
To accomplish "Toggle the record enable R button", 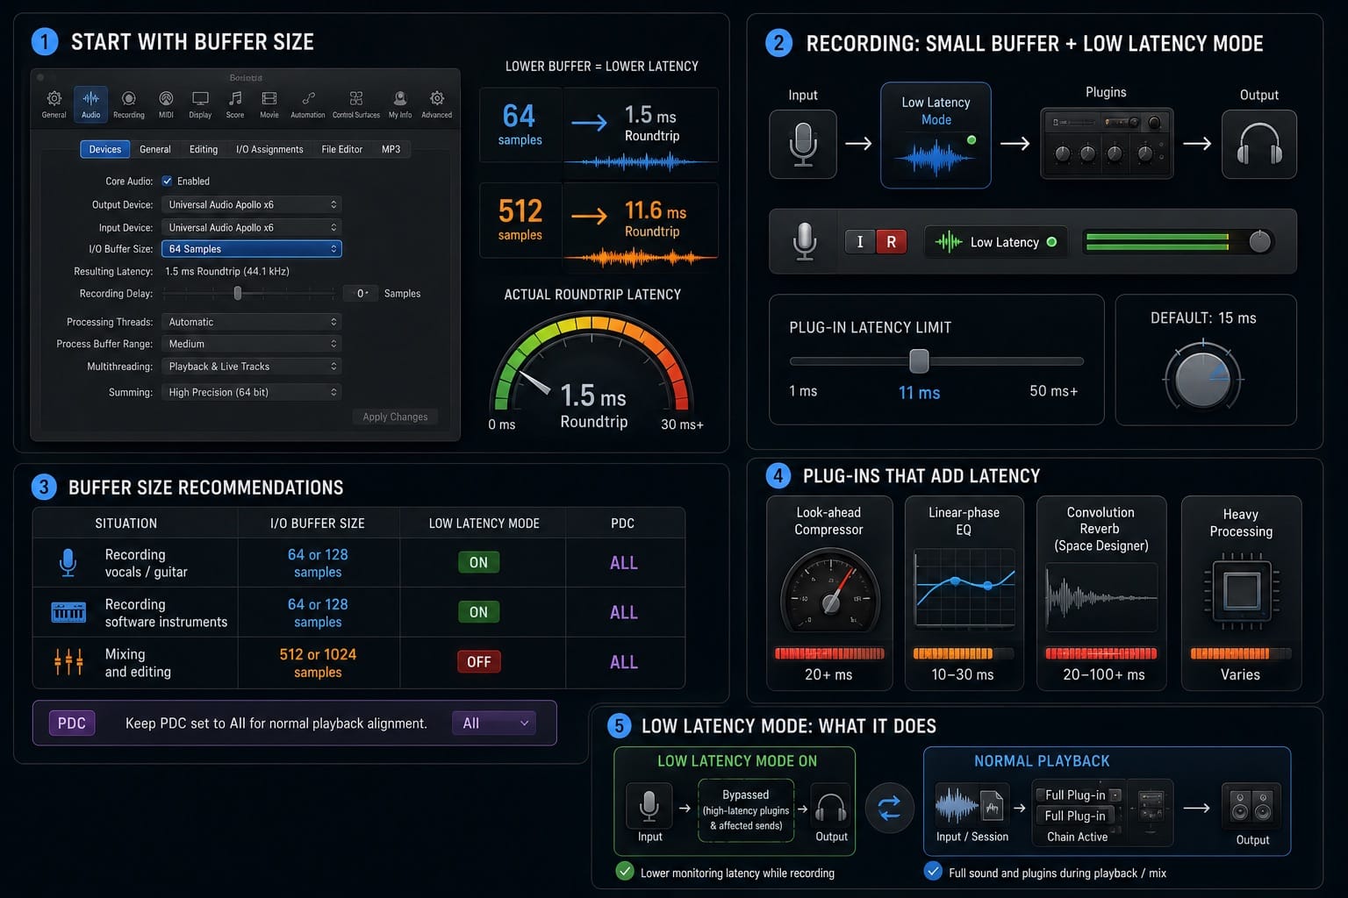I will pos(891,242).
